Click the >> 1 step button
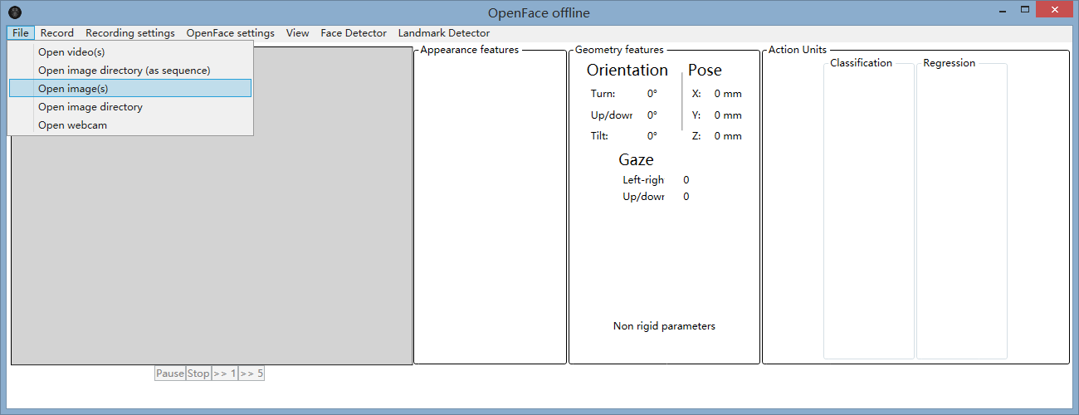Image resolution: width=1079 pixels, height=415 pixels. (225, 373)
